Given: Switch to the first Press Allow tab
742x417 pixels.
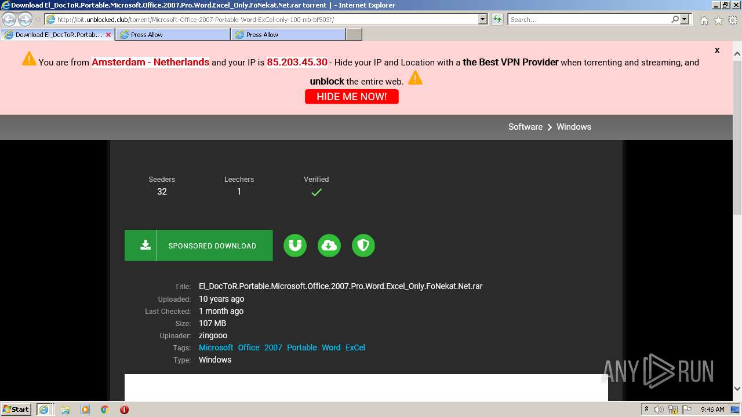Looking at the screenshot, I should pos(173,35).
